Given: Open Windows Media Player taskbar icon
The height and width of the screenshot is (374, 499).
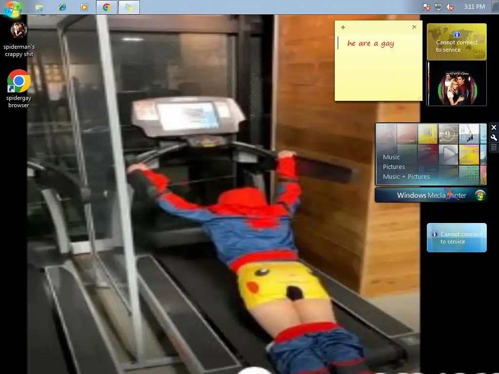Looking at the screenshot, I should tap(84, 7).
